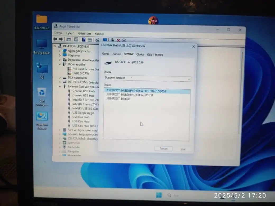Click the Windows Start button on taskbar
This screenshot has height=206, width=275.
[x=159, y=195]
